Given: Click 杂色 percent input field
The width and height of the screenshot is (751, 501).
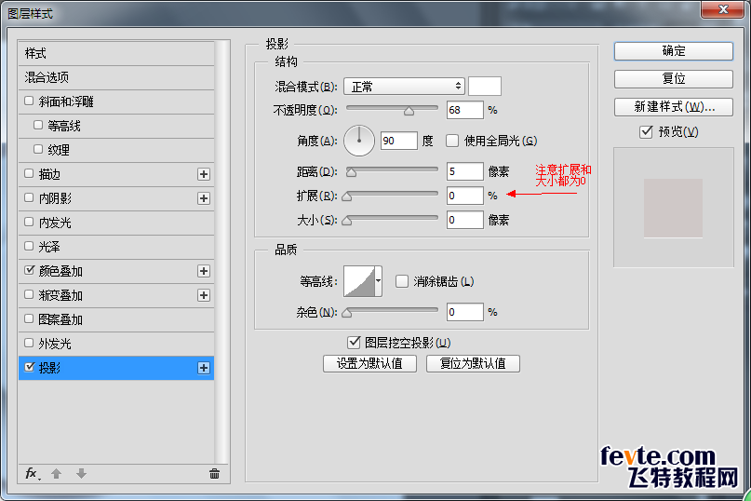Looking at the screenshot, I should (x=465, y=312).
